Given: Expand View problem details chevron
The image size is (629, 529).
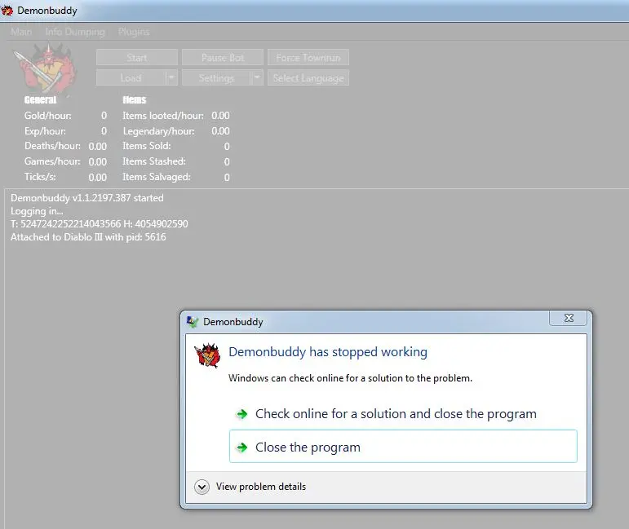Looking at the screenshot, I should 202,487.
